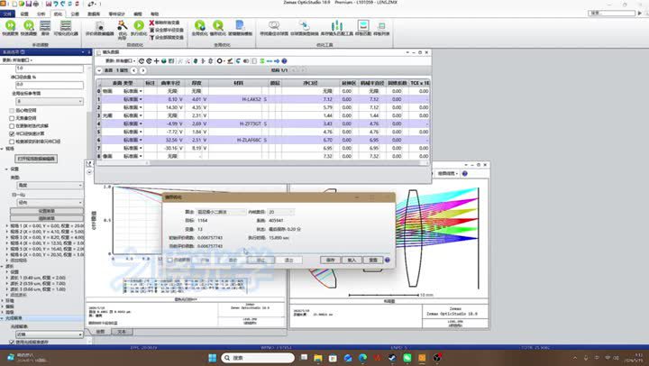Click 设置所有半径变量 in the ribbon

(167, 30)
